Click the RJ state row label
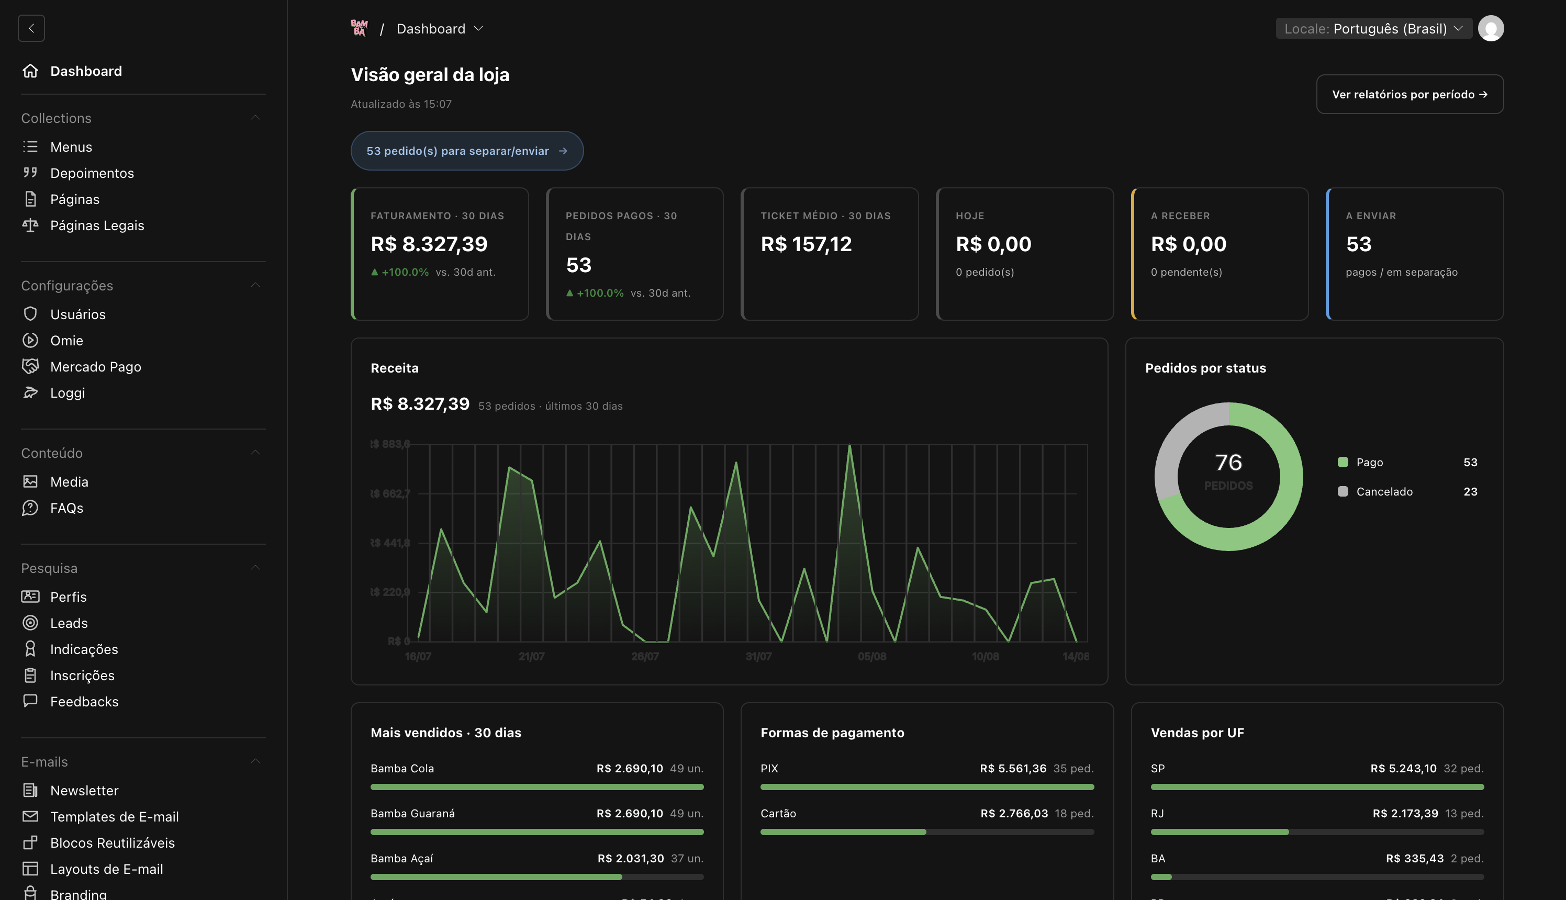 (1157, 814)
